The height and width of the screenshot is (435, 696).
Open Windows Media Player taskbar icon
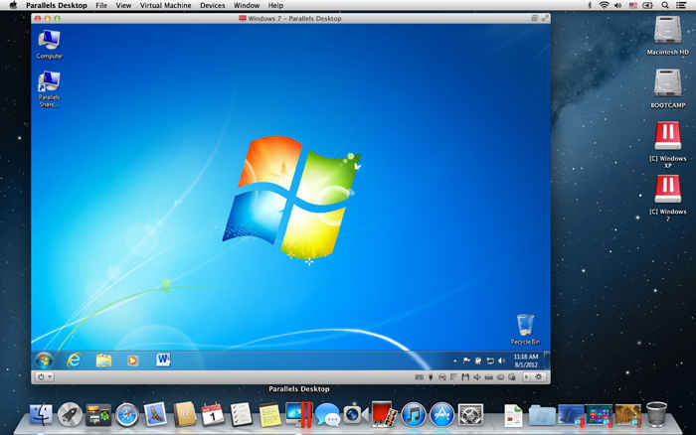click(132, 361)
